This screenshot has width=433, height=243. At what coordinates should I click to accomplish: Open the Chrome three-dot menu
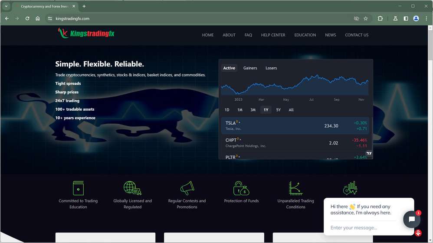click(426, 19)
